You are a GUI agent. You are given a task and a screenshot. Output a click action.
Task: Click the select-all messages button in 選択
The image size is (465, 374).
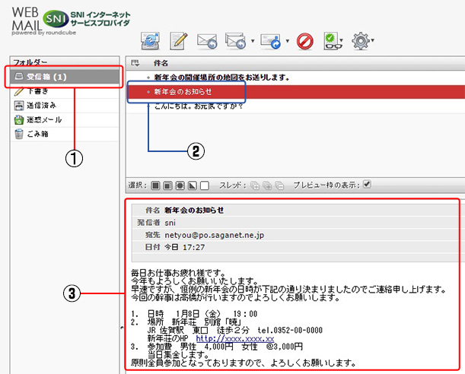click(x=156, y=185)
